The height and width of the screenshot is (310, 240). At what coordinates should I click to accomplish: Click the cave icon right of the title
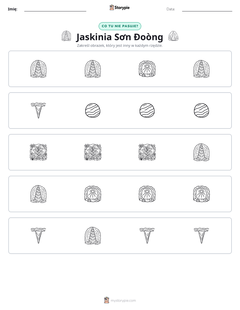pos(173,36)
